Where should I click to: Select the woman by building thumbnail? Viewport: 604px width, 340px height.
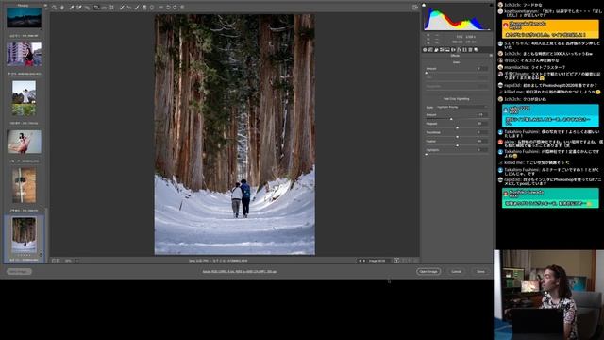(24, 55)
